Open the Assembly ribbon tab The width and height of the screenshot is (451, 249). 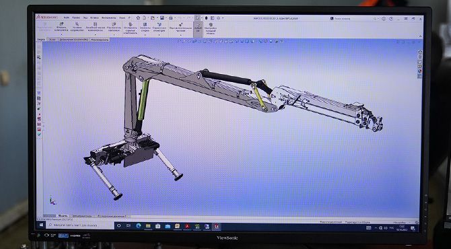click(x=41, y=40)
